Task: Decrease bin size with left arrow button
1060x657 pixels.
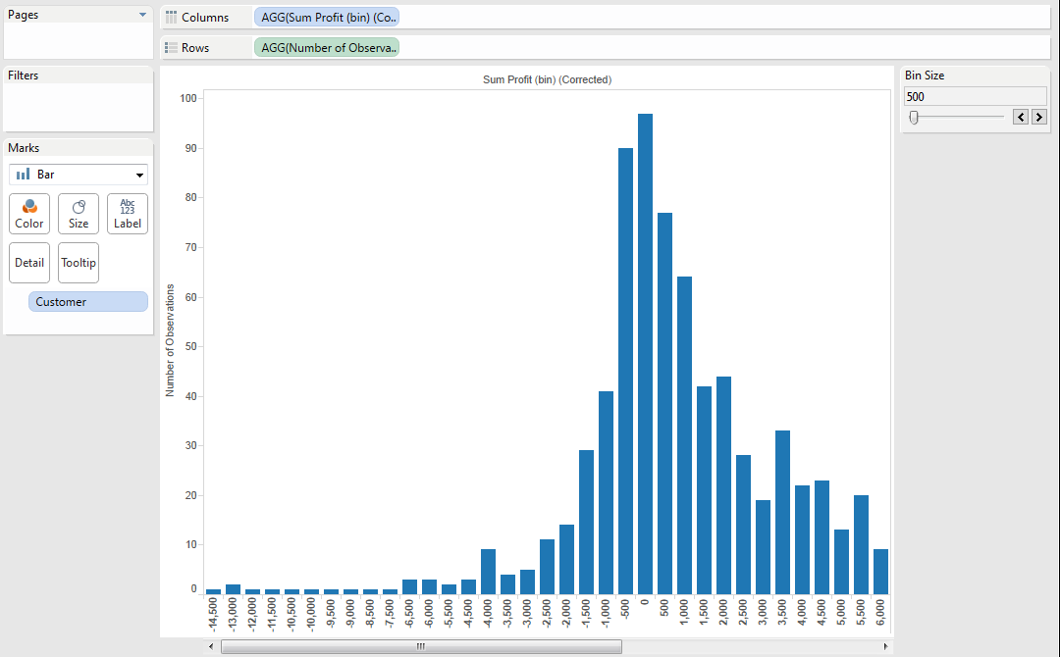Action: pos(1020,116)
